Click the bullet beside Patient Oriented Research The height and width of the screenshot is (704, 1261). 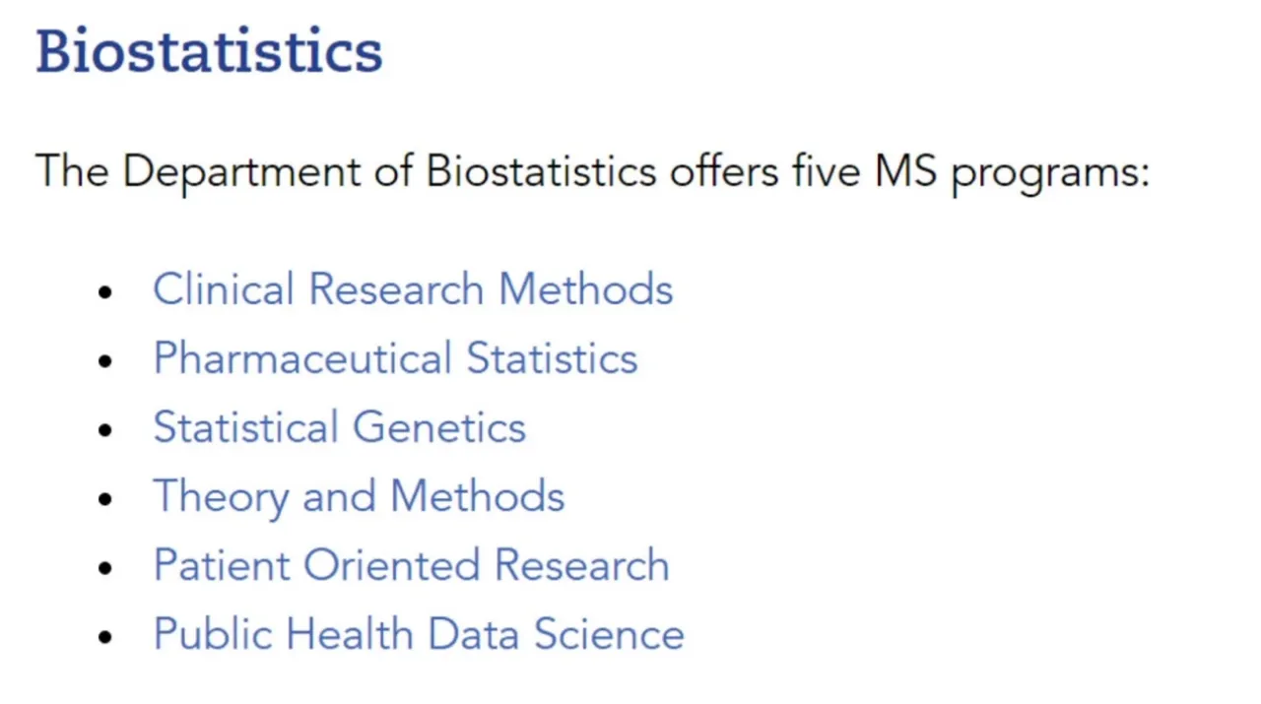(x=106, y=567)
